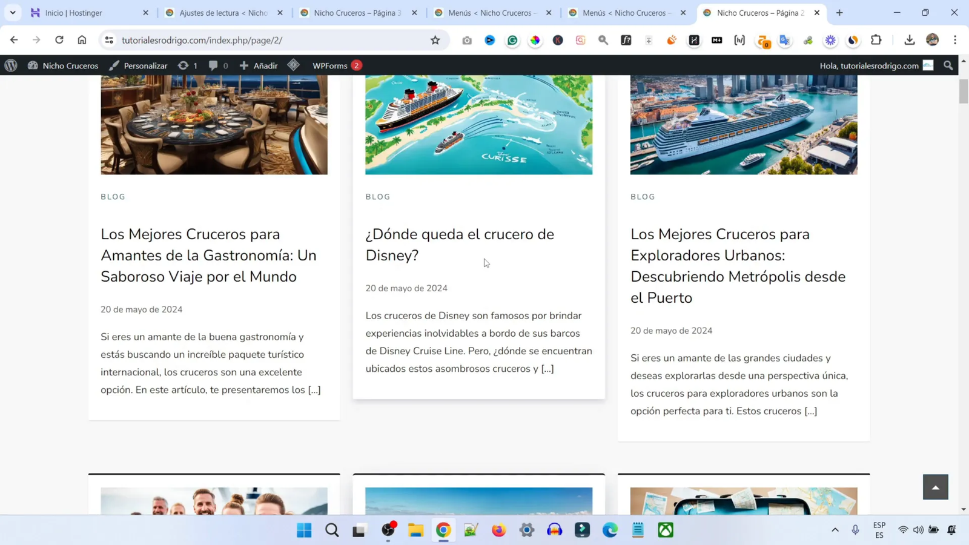Screen dimensions: 969x545
Task: Open Chrome's three-dot menu
Action: click(x=955, y=40)
